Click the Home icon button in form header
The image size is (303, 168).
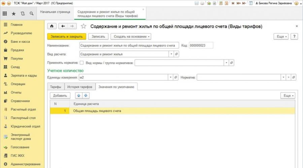point(52,26)
